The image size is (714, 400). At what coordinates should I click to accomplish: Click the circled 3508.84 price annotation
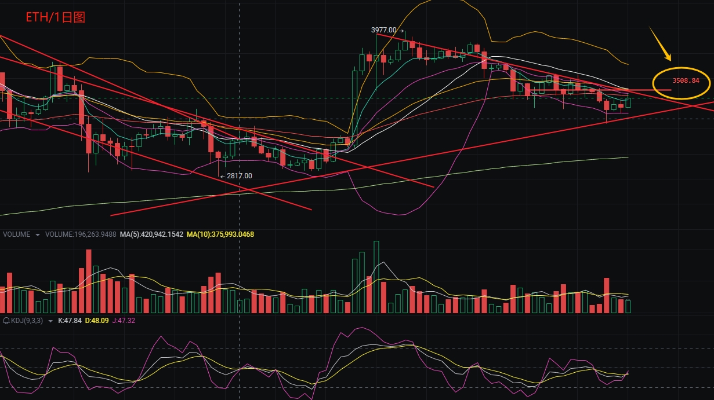[686, 82]
